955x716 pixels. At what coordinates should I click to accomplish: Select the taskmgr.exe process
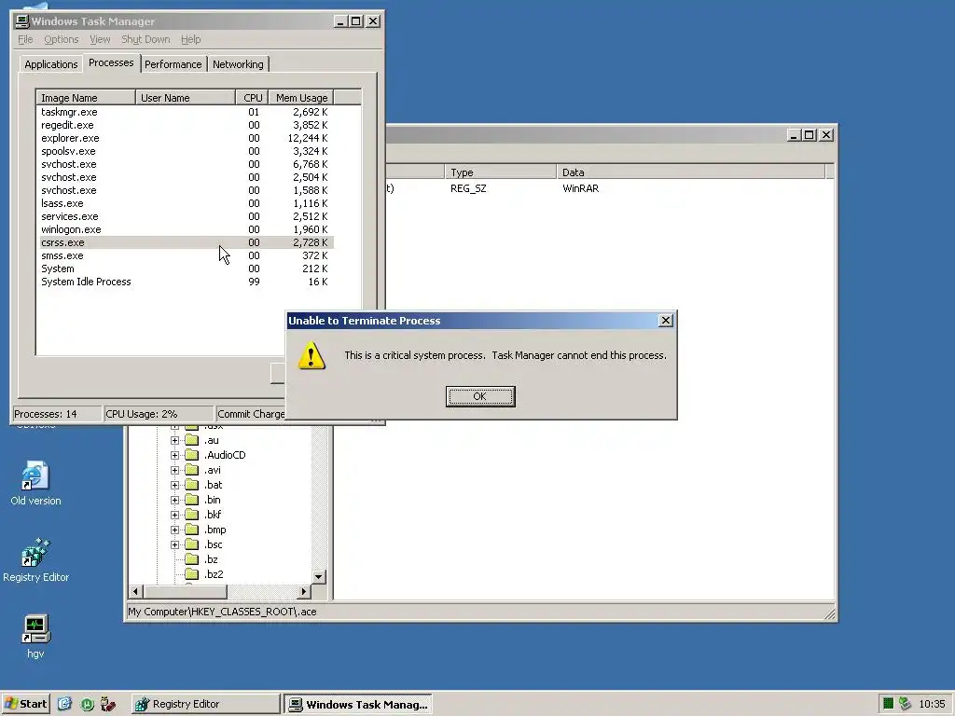coord(186,112)
